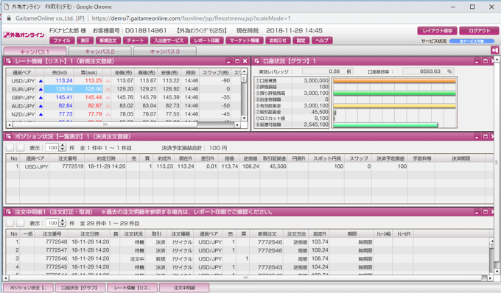Increase the position list display count stepper

point(63,146)
